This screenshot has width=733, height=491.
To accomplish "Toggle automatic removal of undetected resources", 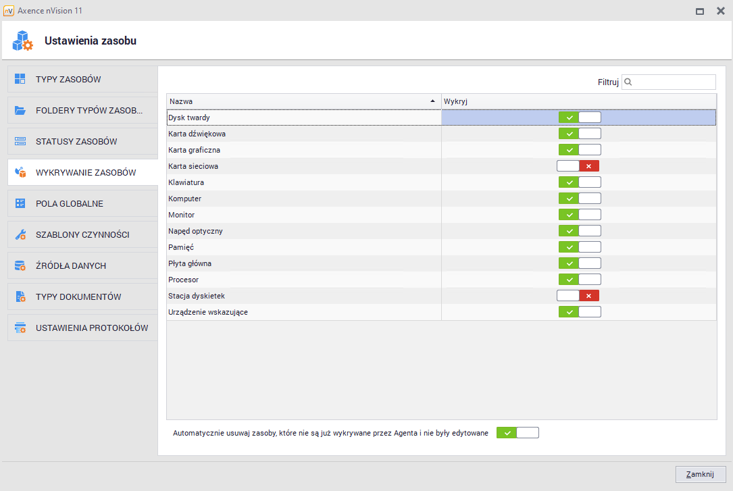I will point(517,433).
